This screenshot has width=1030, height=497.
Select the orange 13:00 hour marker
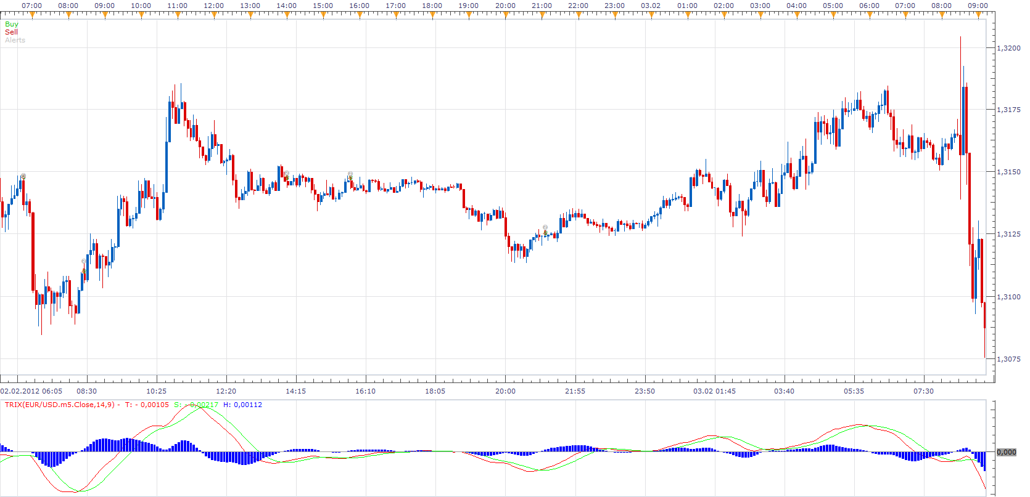coord(250,14)
